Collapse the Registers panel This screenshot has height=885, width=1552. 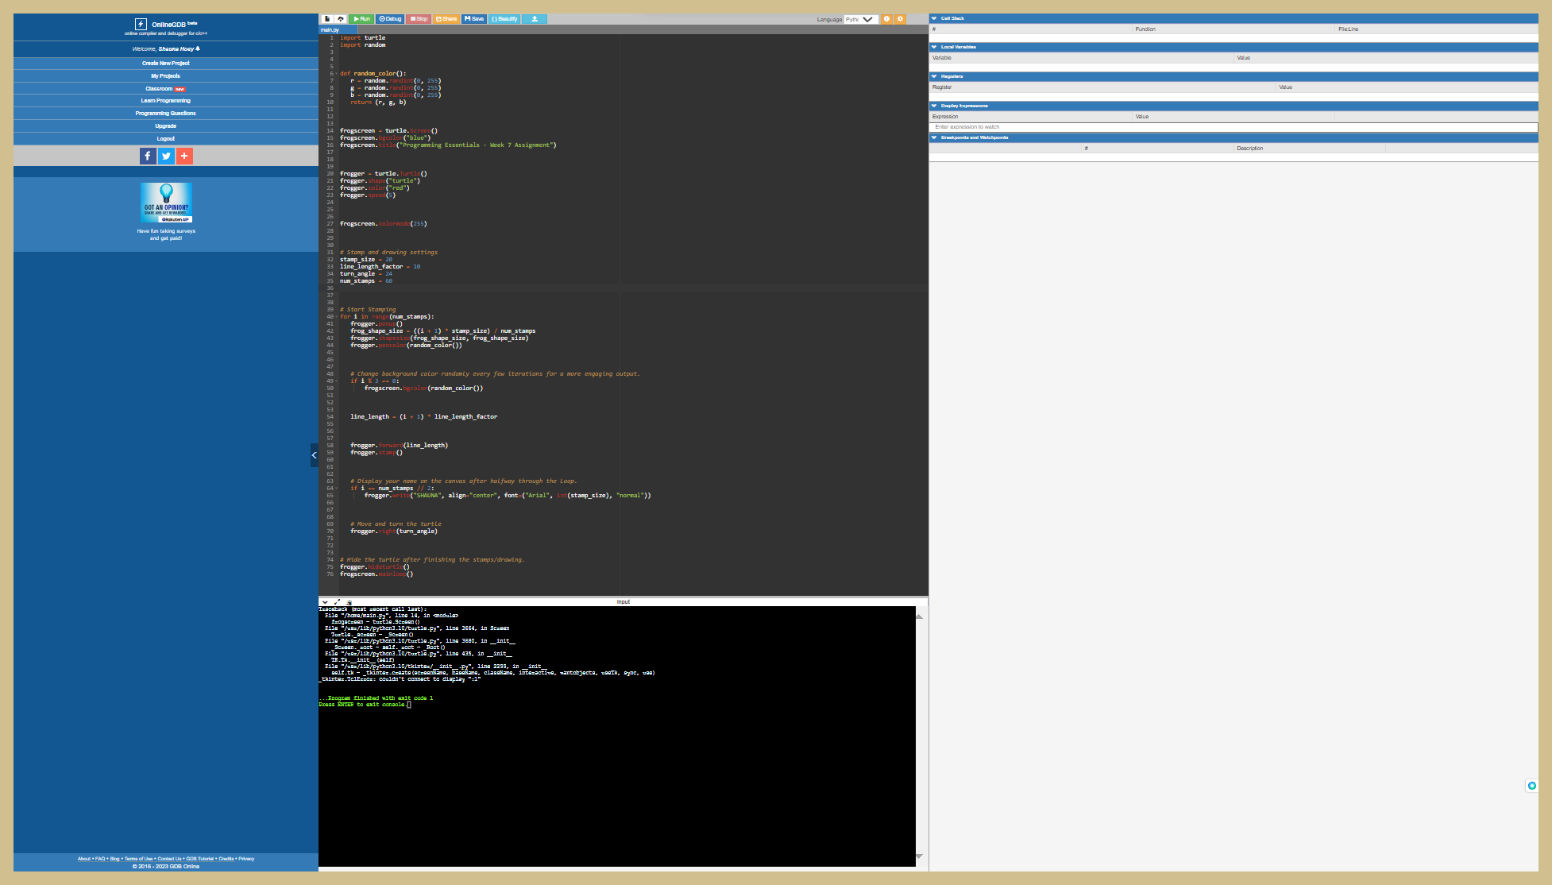click(x=934, y=76)
